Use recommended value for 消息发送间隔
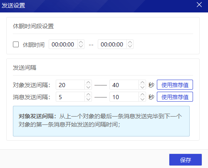Image resolution: width=208 pixels, height=168 pixels. pos(175,97)
